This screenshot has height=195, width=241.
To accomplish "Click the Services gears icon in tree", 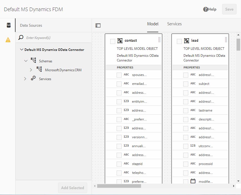I will [33, 78].
